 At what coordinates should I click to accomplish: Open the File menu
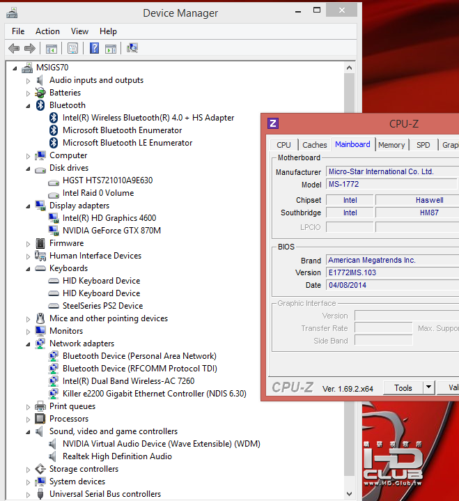point(18,31)
